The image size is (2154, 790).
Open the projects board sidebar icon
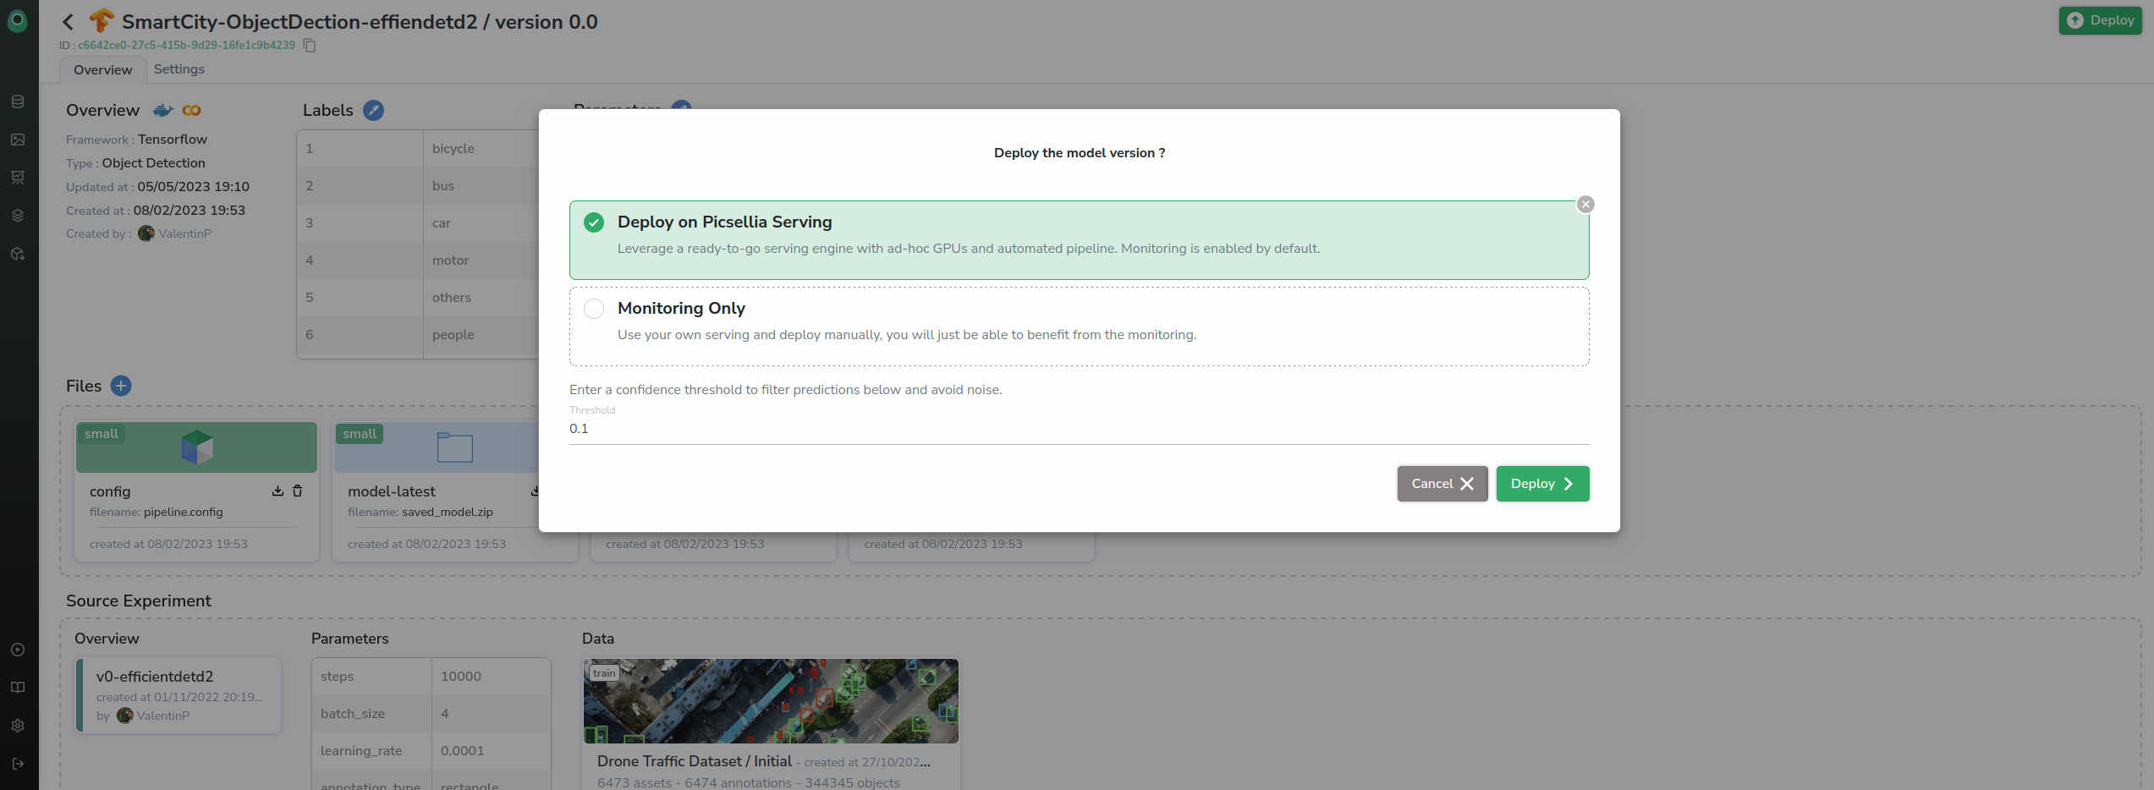pos(18,178)
